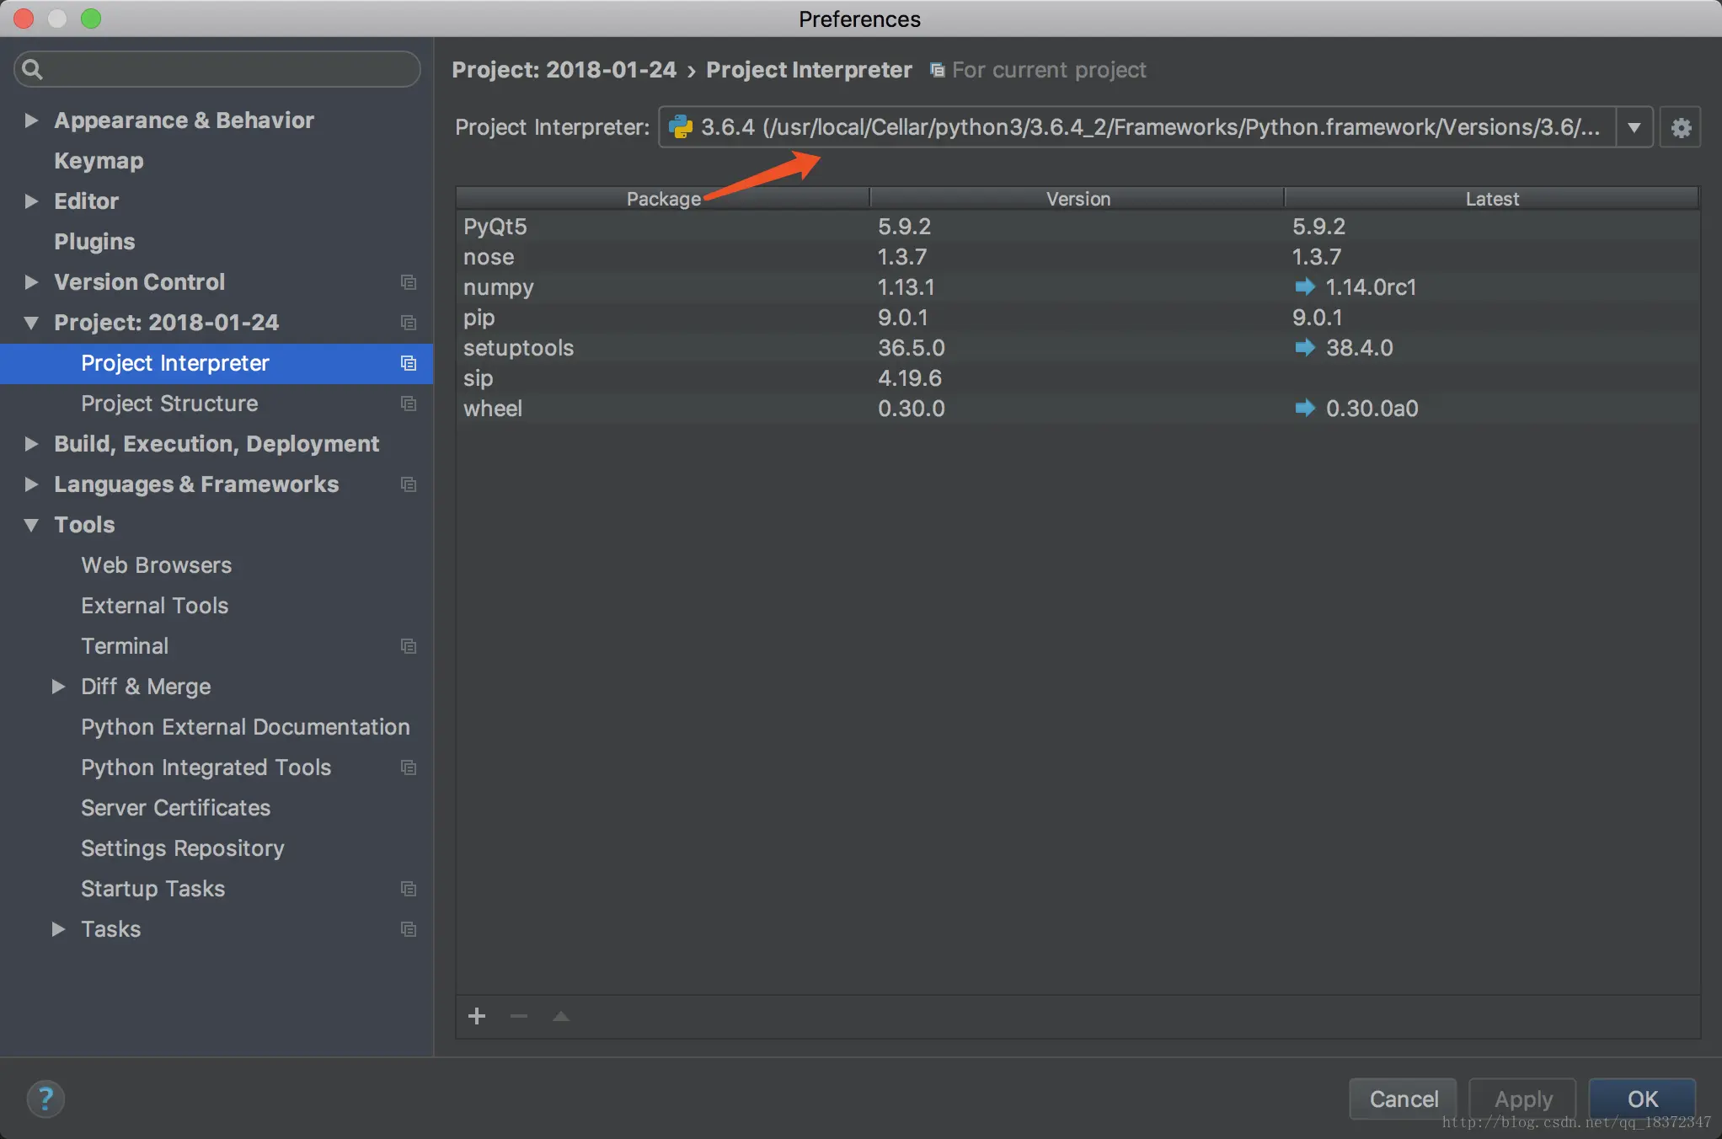This screenshot has height=1139, width=1722.
Task: Click the project-level icon beside Version Control
Action: click(409, 282)
